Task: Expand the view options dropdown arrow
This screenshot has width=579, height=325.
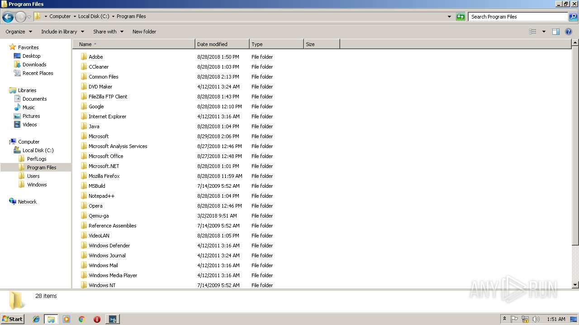Action: (x=544, y=32)
